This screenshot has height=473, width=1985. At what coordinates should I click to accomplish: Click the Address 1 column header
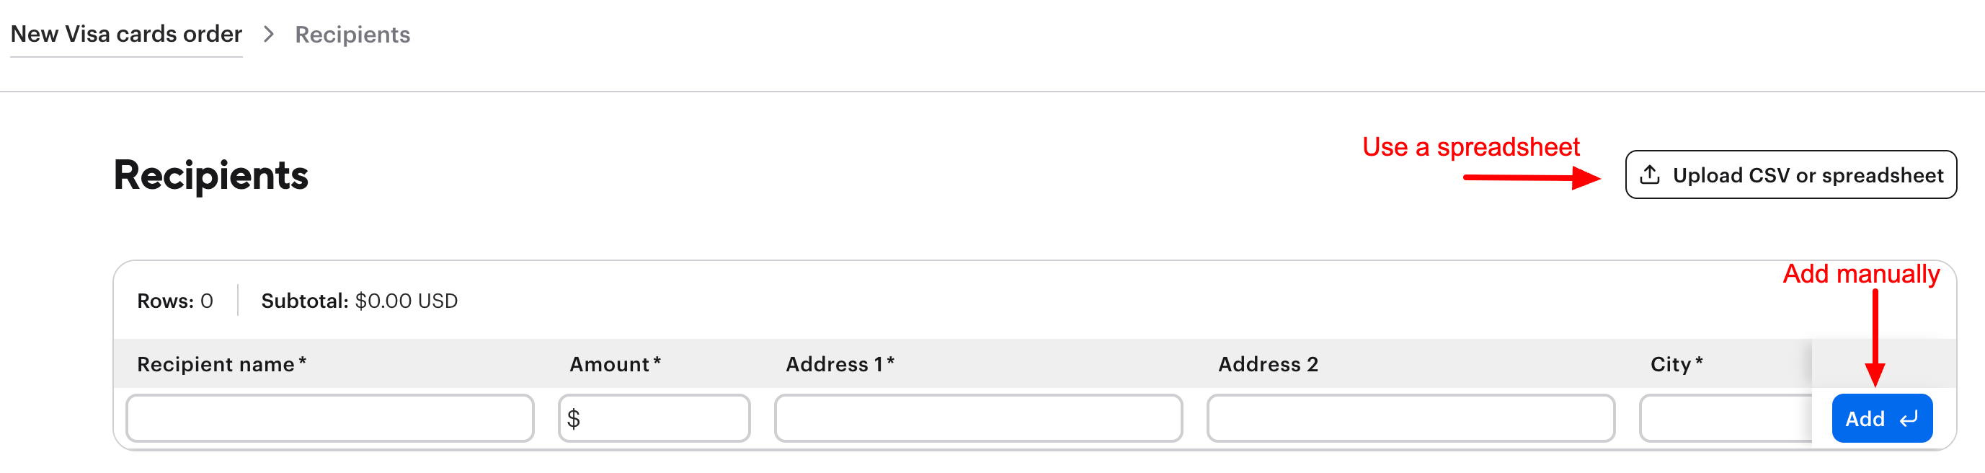coord(839,364)
